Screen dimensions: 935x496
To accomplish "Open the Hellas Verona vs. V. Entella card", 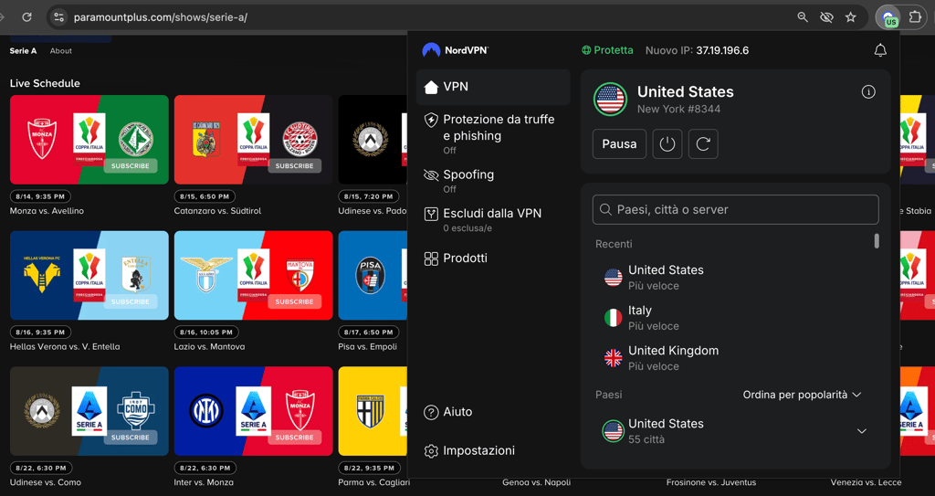I will click(89, 275).
